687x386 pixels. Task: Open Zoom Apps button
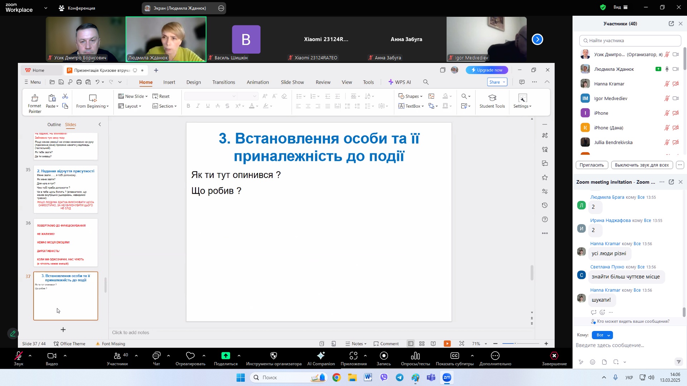(x=354, y=358)
